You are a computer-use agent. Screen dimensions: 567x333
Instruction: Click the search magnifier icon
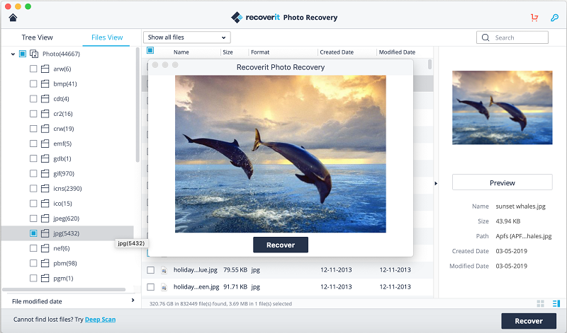pyautogui.click(x=485, y=37)
